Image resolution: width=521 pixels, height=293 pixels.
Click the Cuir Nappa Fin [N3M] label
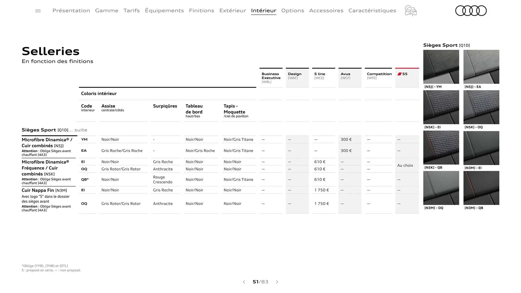pyautogui.click(x=44, y=190)
